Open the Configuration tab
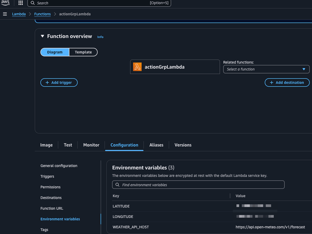The width and height of the screenshot is (312, 234). coord(124,145)
